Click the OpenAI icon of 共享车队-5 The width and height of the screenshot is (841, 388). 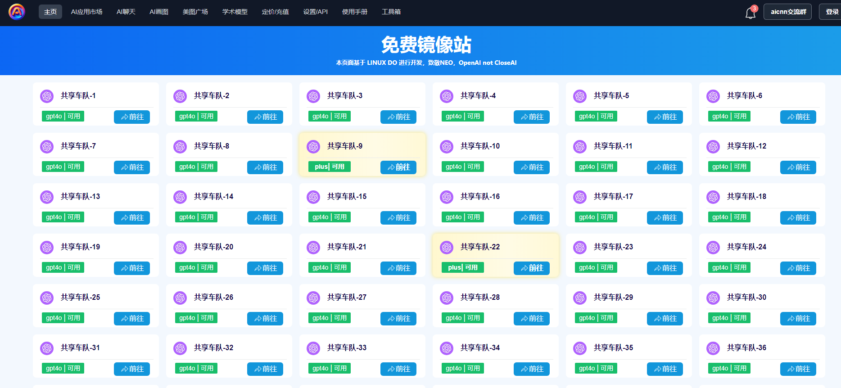coord(580,96)
